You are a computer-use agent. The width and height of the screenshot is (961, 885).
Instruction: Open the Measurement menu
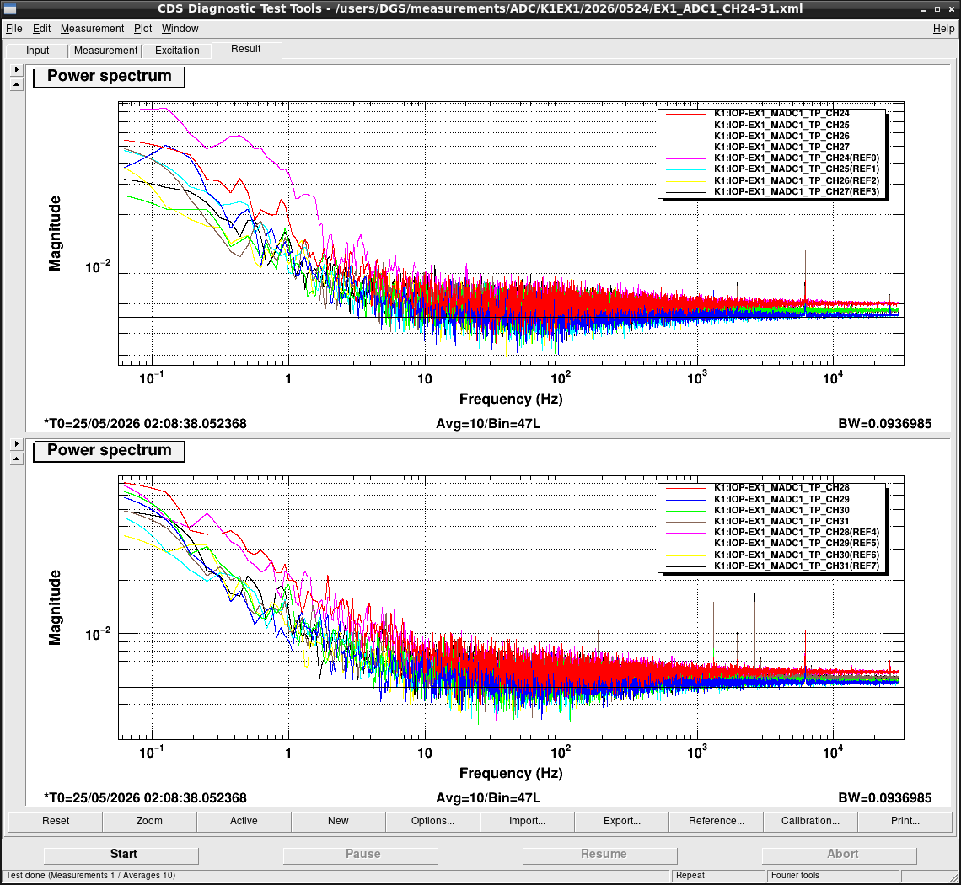[x=92, y=29]
